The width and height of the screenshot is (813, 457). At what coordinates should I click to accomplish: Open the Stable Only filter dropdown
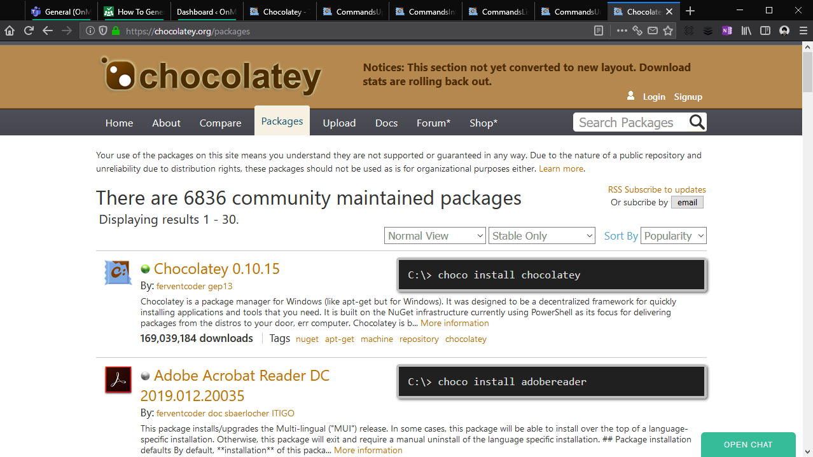click(542, 236)
